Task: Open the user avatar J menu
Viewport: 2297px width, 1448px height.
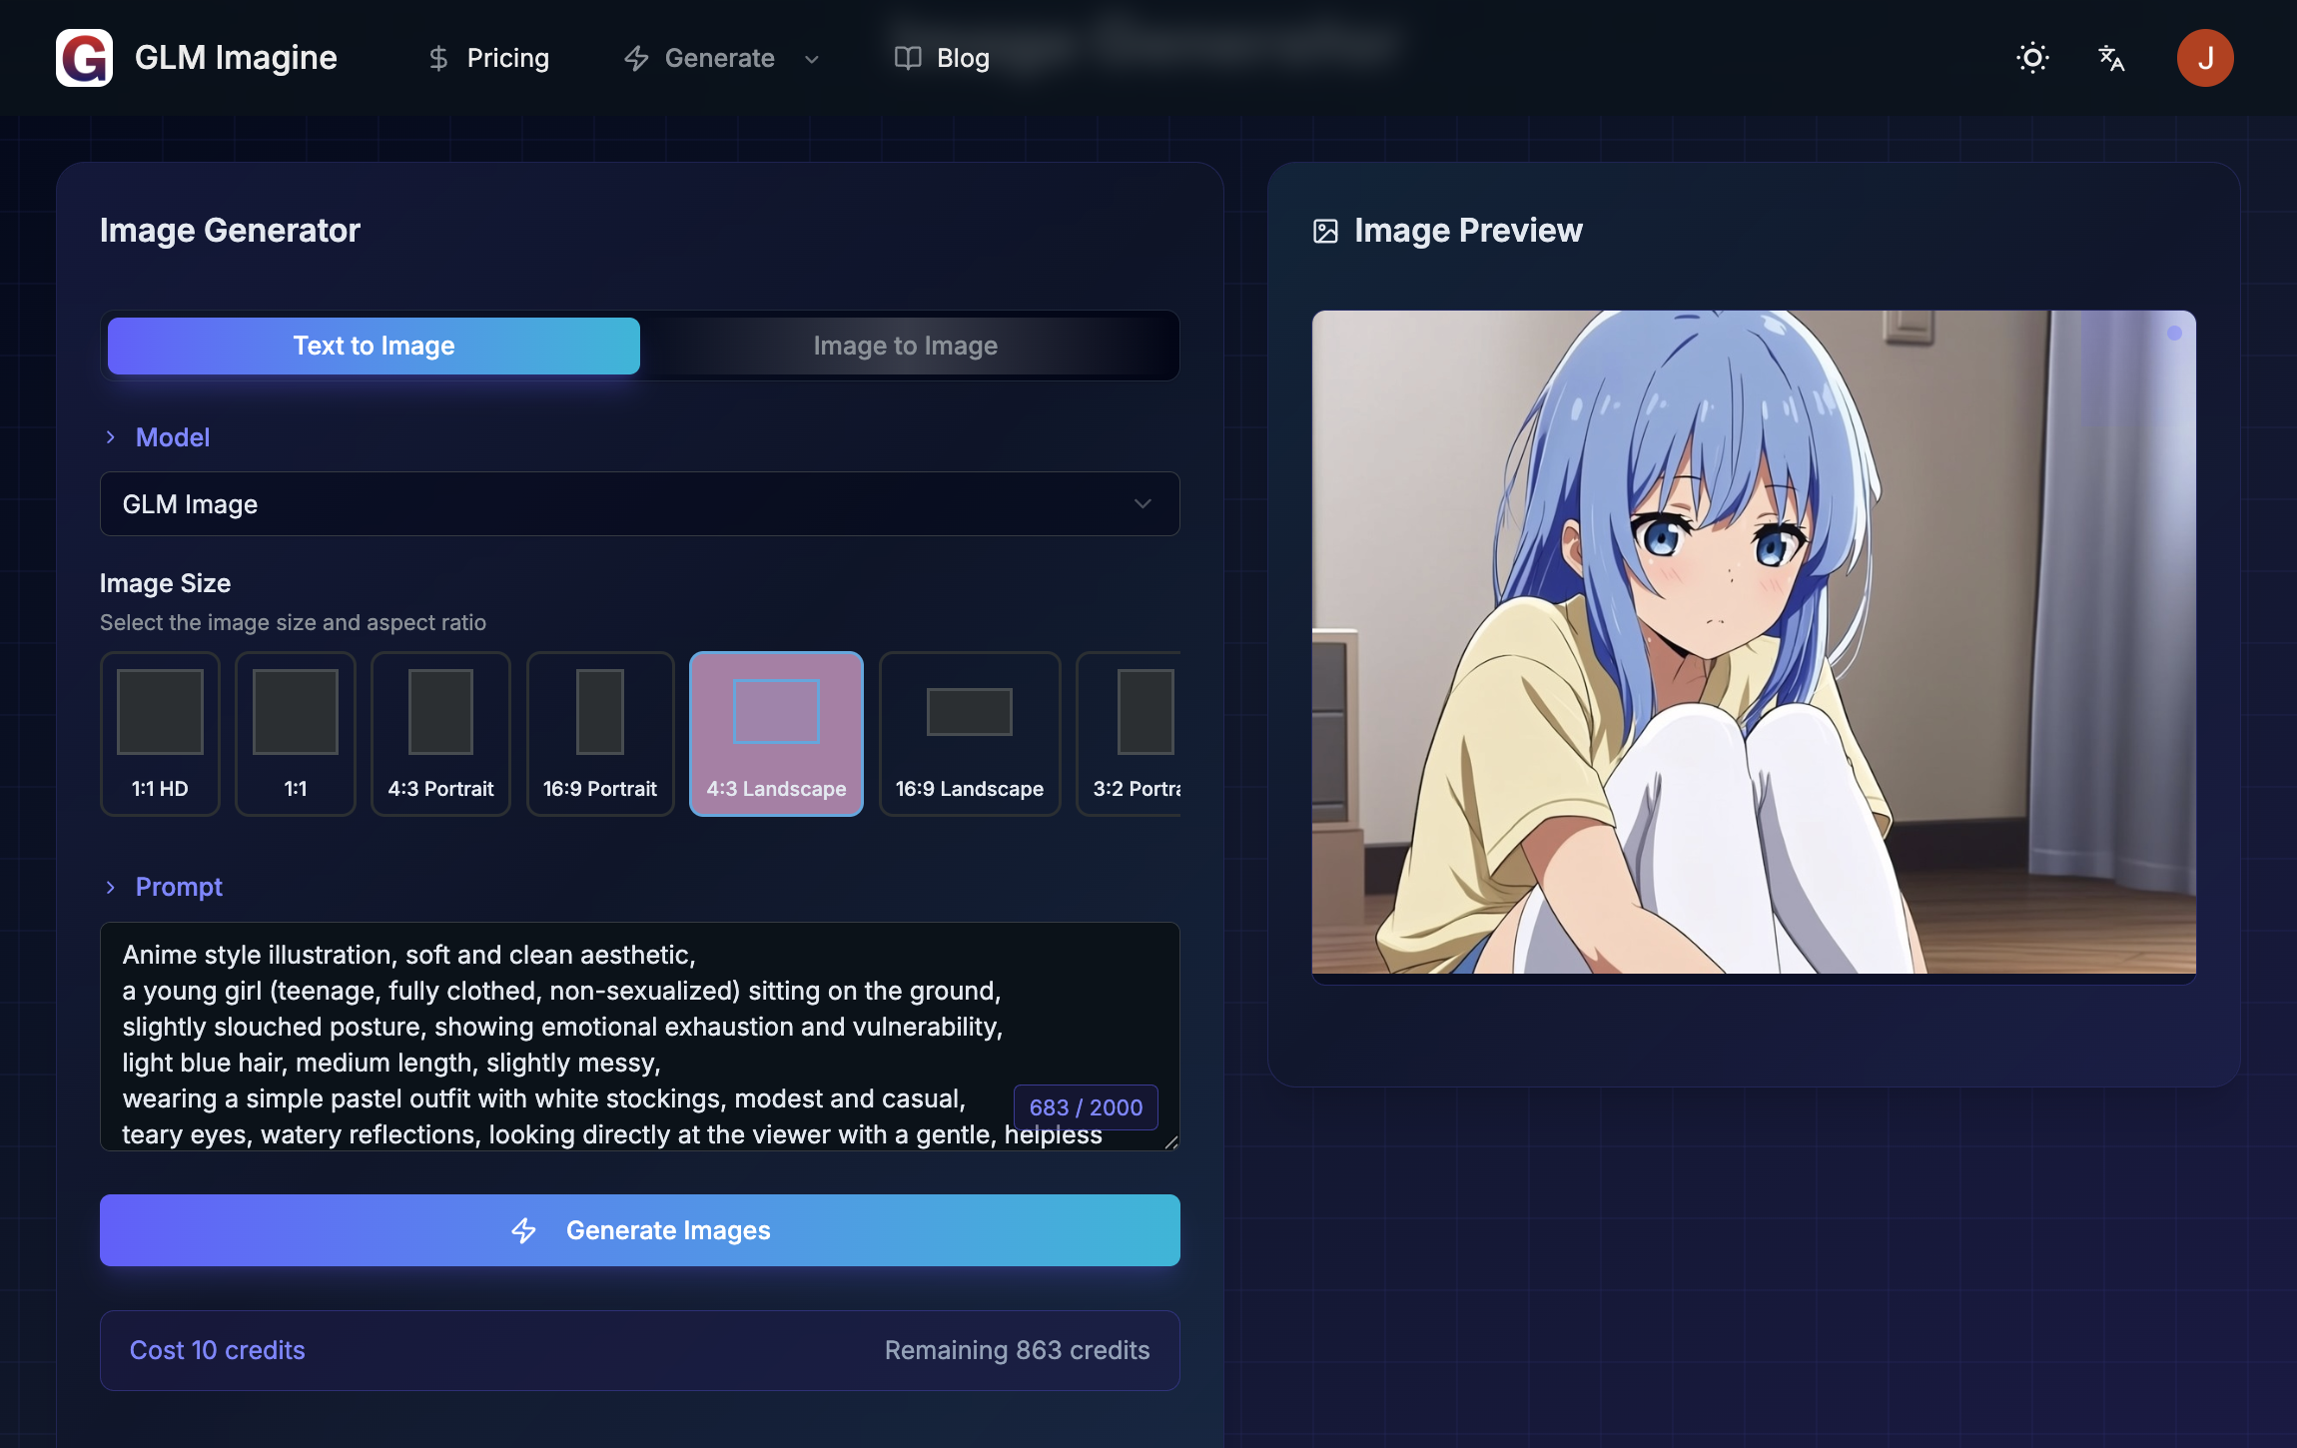Action: (2204, 58)
